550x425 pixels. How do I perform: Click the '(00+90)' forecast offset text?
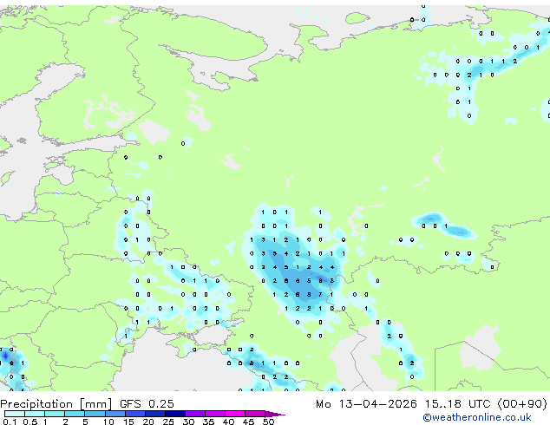[522, 404]
